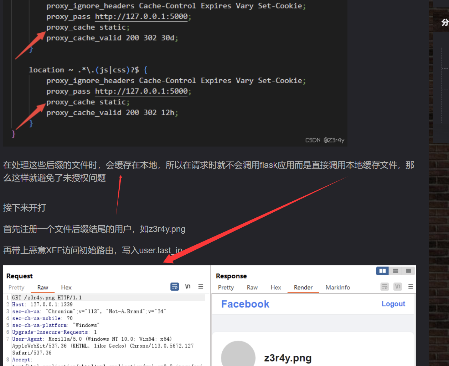
Task: Click the 'User-Agent: Mozilla/5.0' line
Action: [x=92, y=339]
